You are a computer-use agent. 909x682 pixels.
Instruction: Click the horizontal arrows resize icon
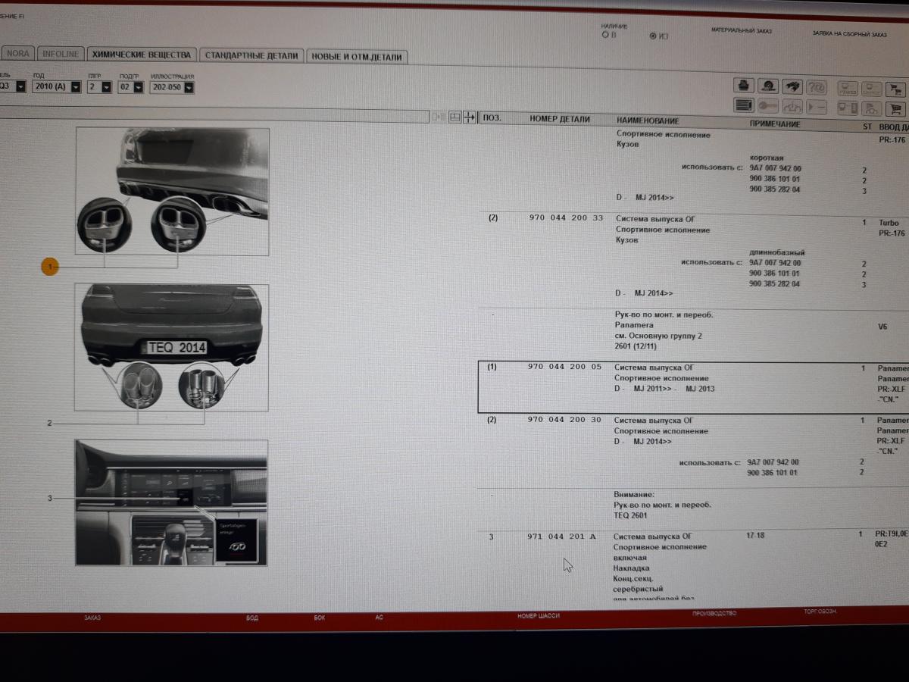pyautogui.click(x=470, y=117)
